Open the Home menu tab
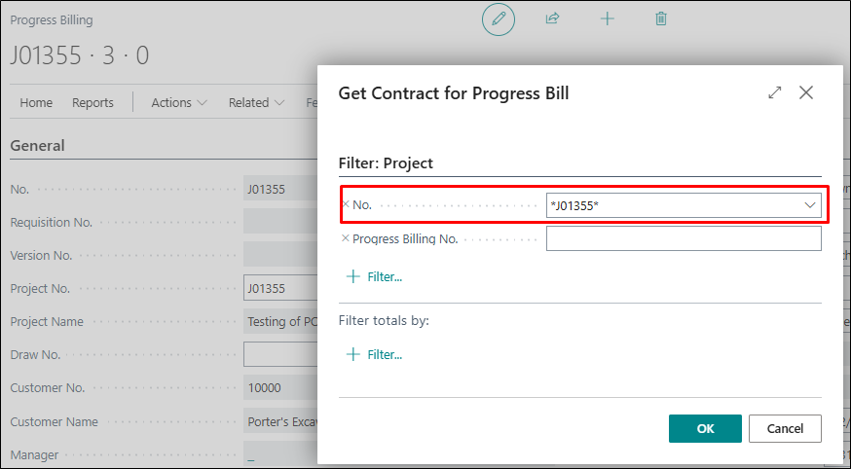Screen dimensions: 851x469 (x=36, y=102)
